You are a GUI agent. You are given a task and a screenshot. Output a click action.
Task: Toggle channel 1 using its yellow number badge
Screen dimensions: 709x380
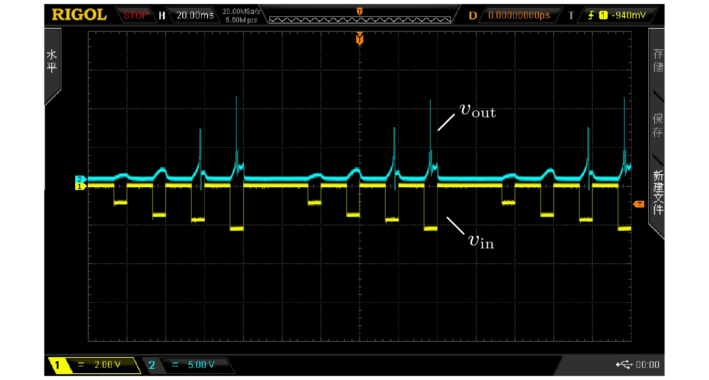(x=57, y=365)
